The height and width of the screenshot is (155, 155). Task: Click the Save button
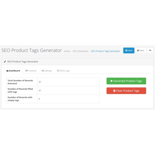[x=129, y=51]
